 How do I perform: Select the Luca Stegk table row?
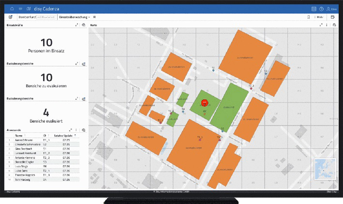pyautogui.click(x=42, y=166)
